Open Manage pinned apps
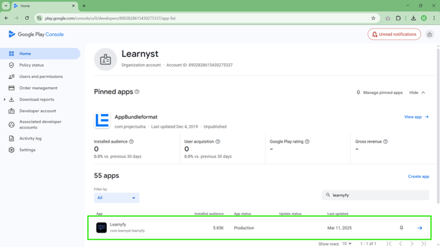Viewport: 440px width, 247px height. 379,93
